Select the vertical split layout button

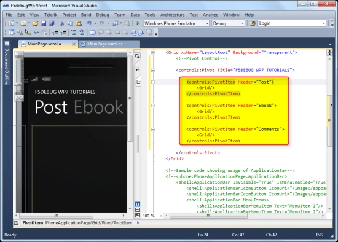[137, 204]
